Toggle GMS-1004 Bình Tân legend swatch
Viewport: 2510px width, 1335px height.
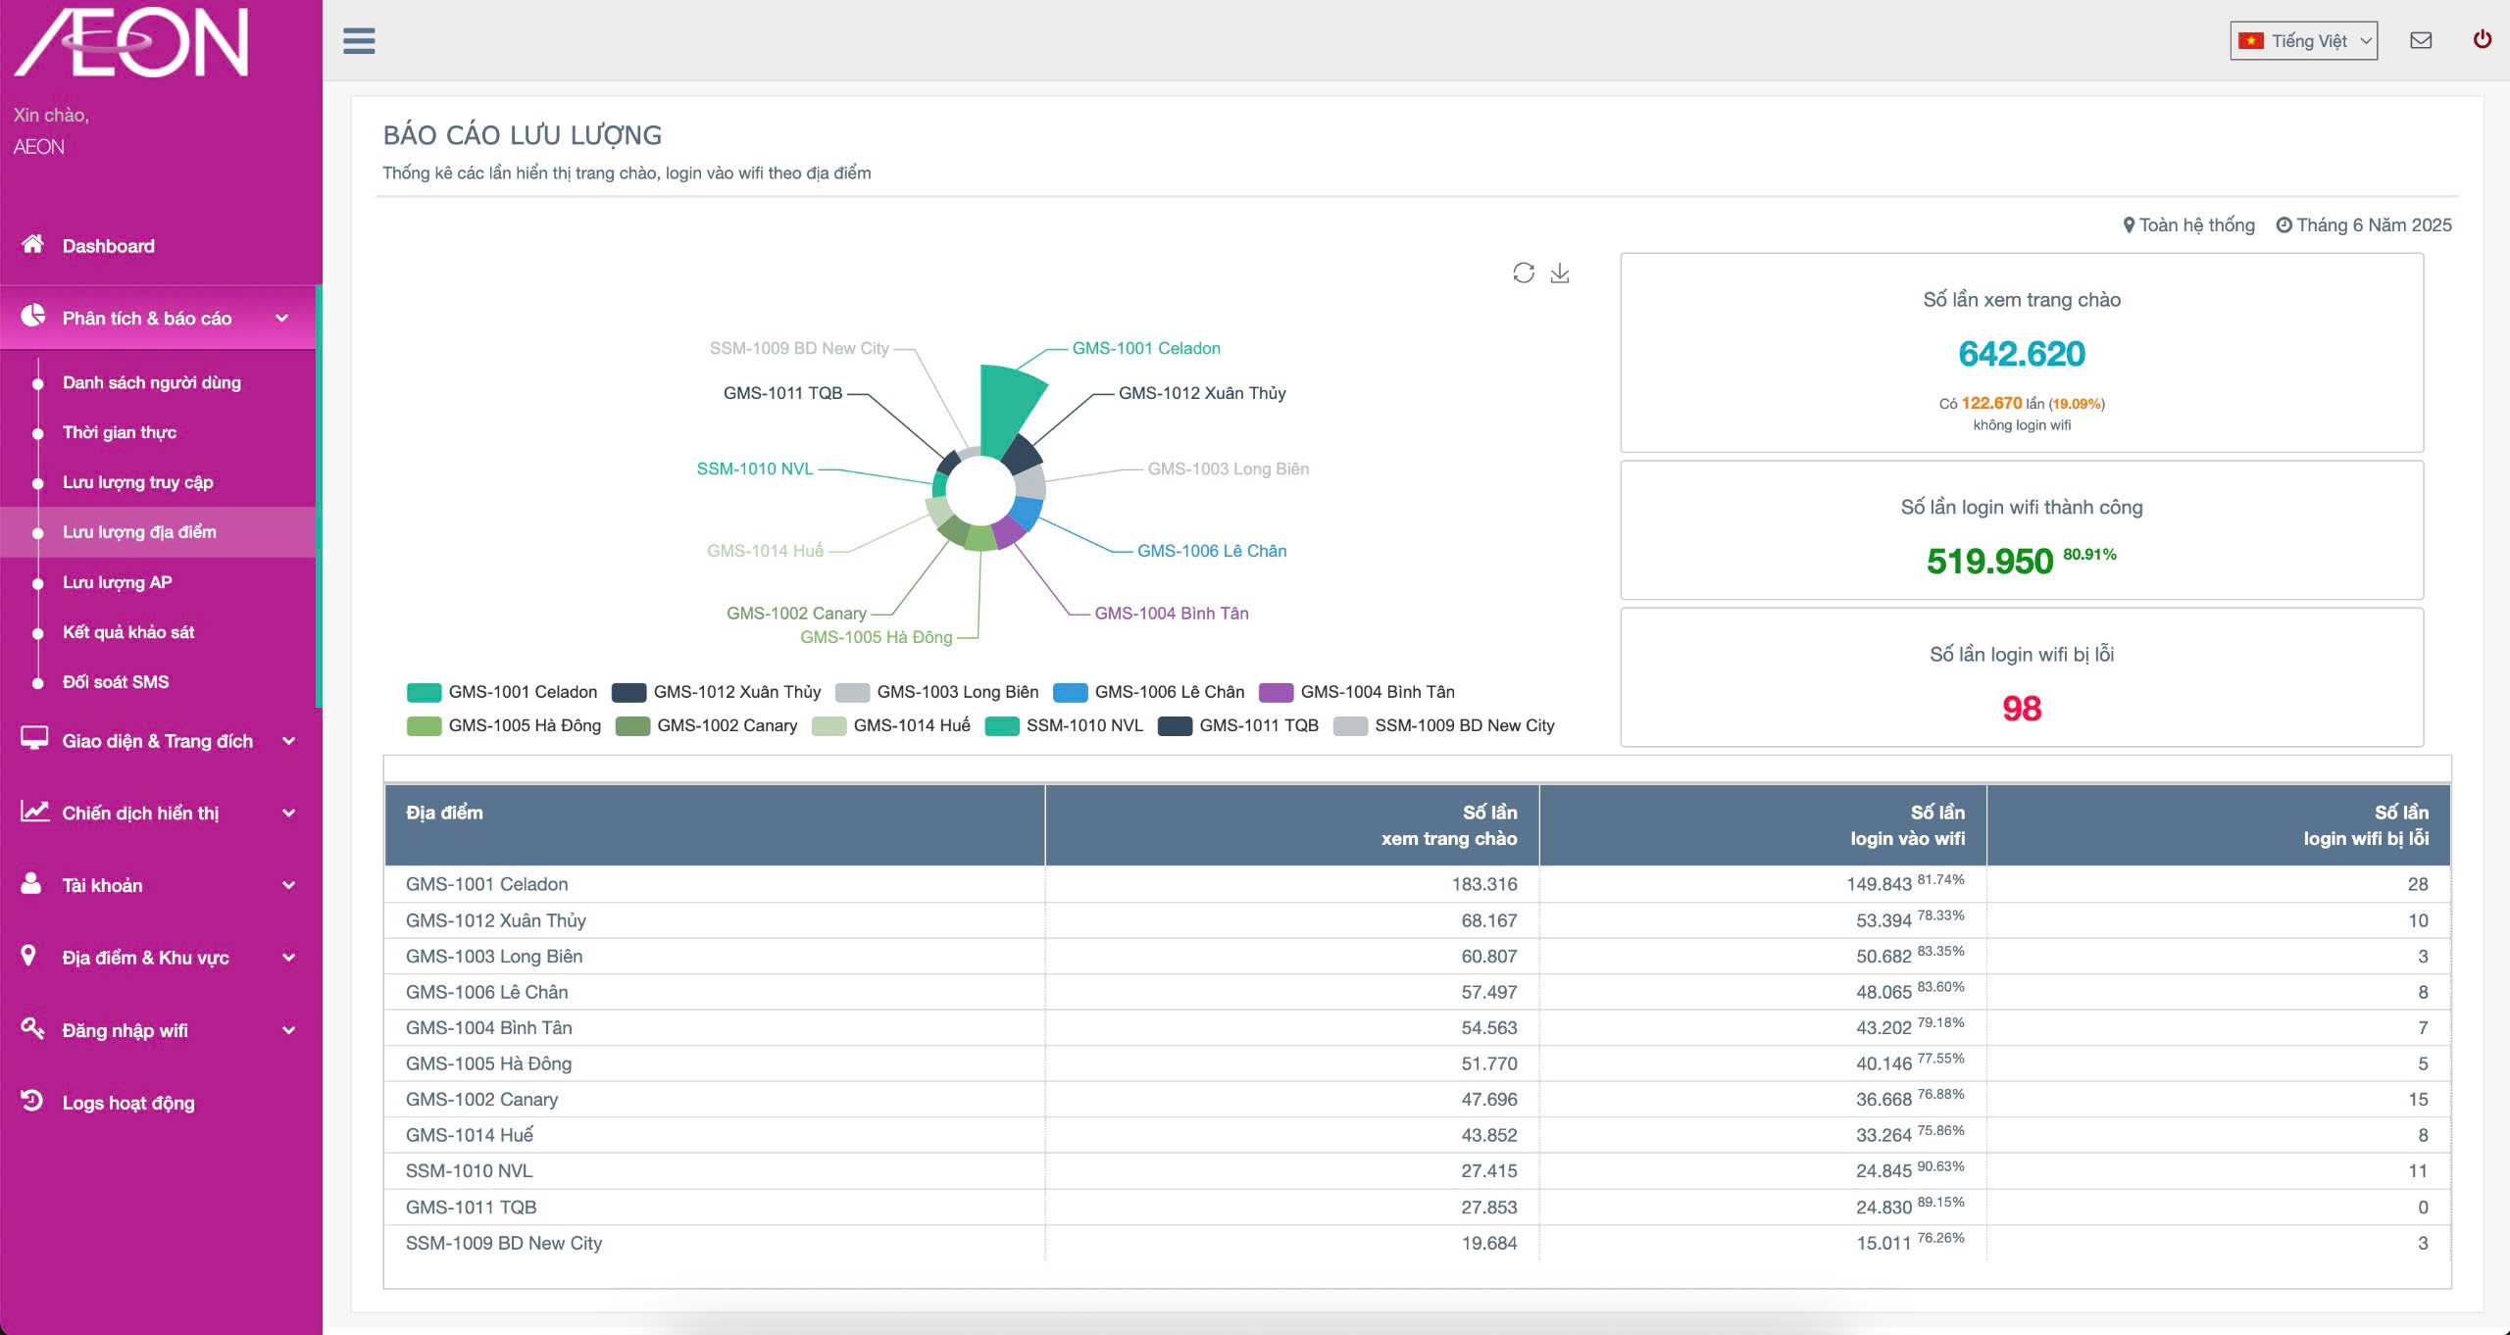click(1276, 692)
